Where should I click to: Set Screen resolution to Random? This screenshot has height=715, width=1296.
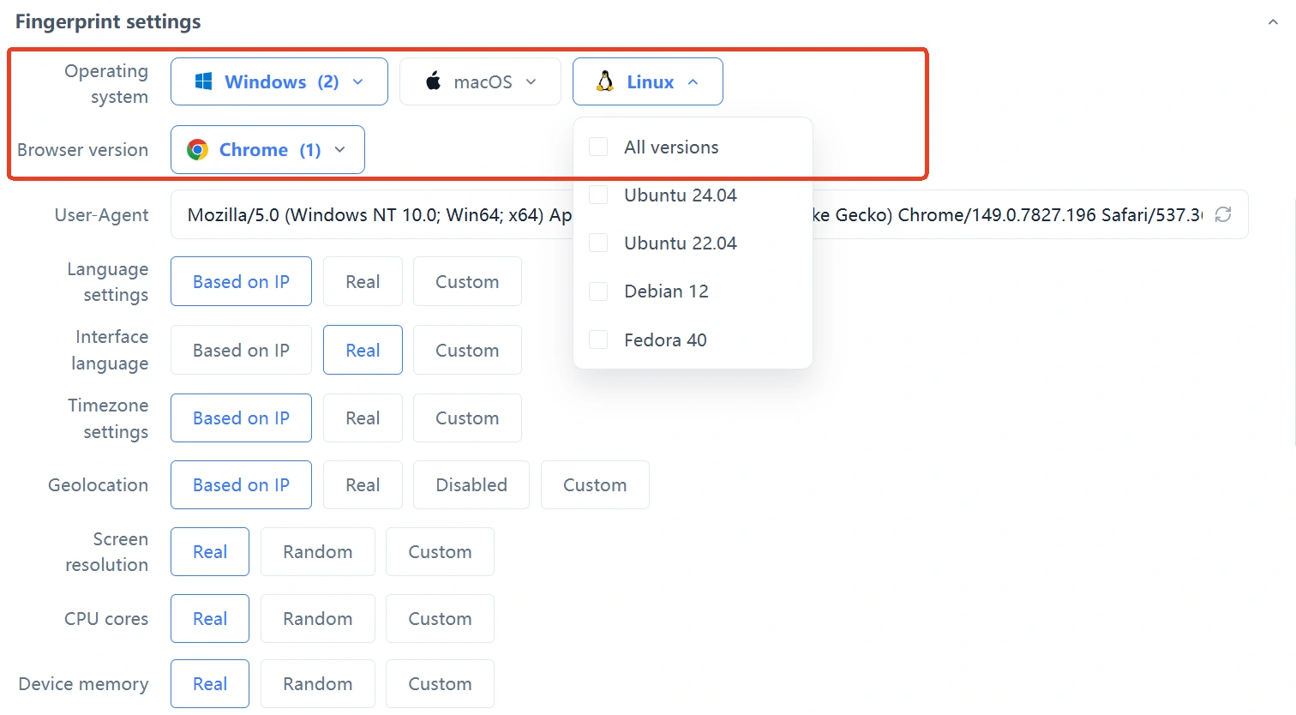tap(318, 551)
